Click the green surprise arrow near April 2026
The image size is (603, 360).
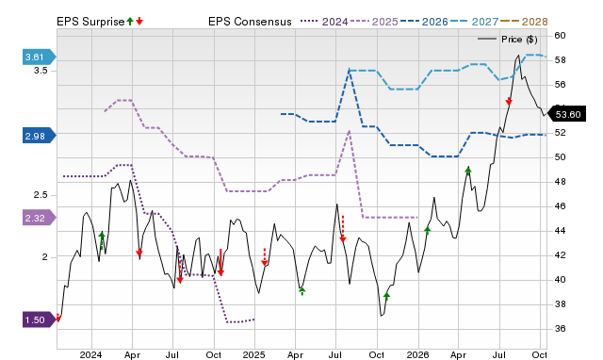(468, 171)
